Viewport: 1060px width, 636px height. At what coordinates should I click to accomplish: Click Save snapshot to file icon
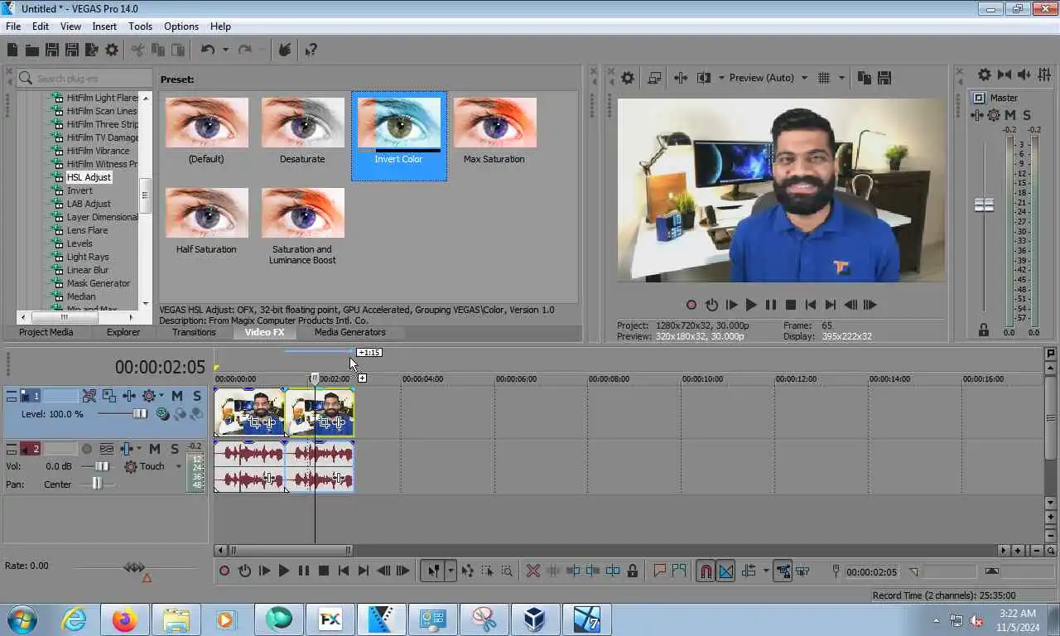coord(884,78)
